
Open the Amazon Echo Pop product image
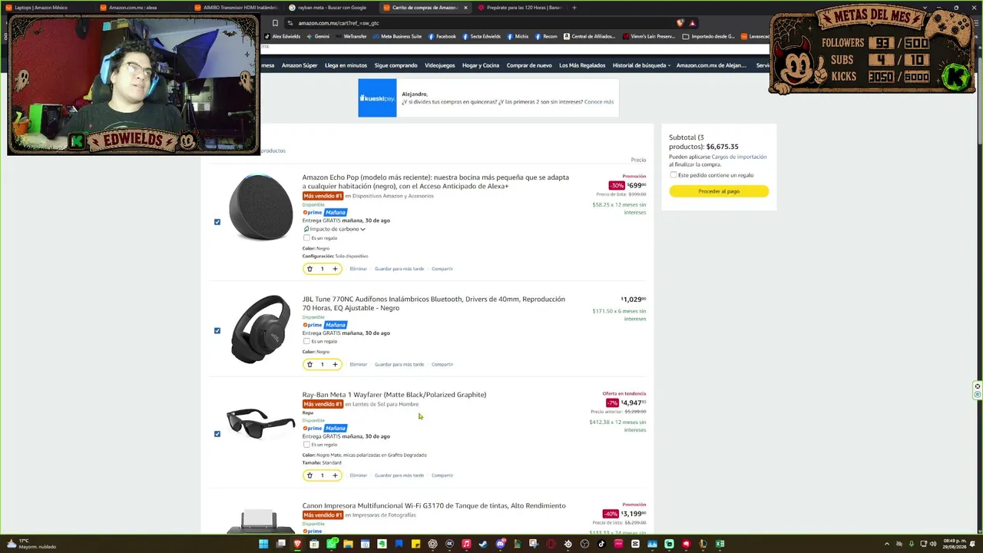coord(261,207)
